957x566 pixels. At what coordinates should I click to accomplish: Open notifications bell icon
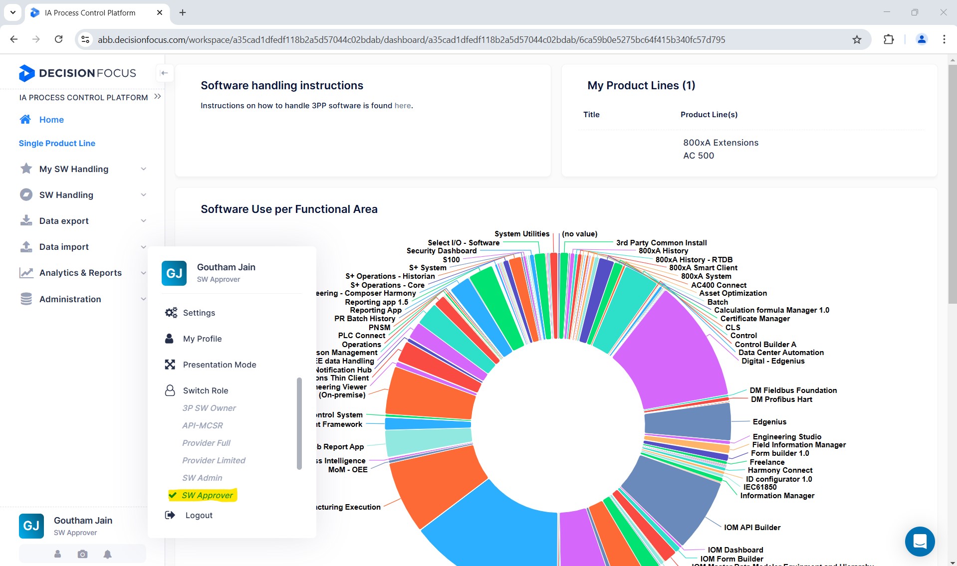108,554
